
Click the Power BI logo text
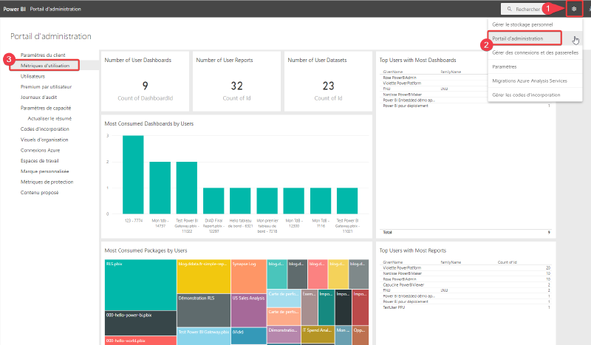click(14, 9)
